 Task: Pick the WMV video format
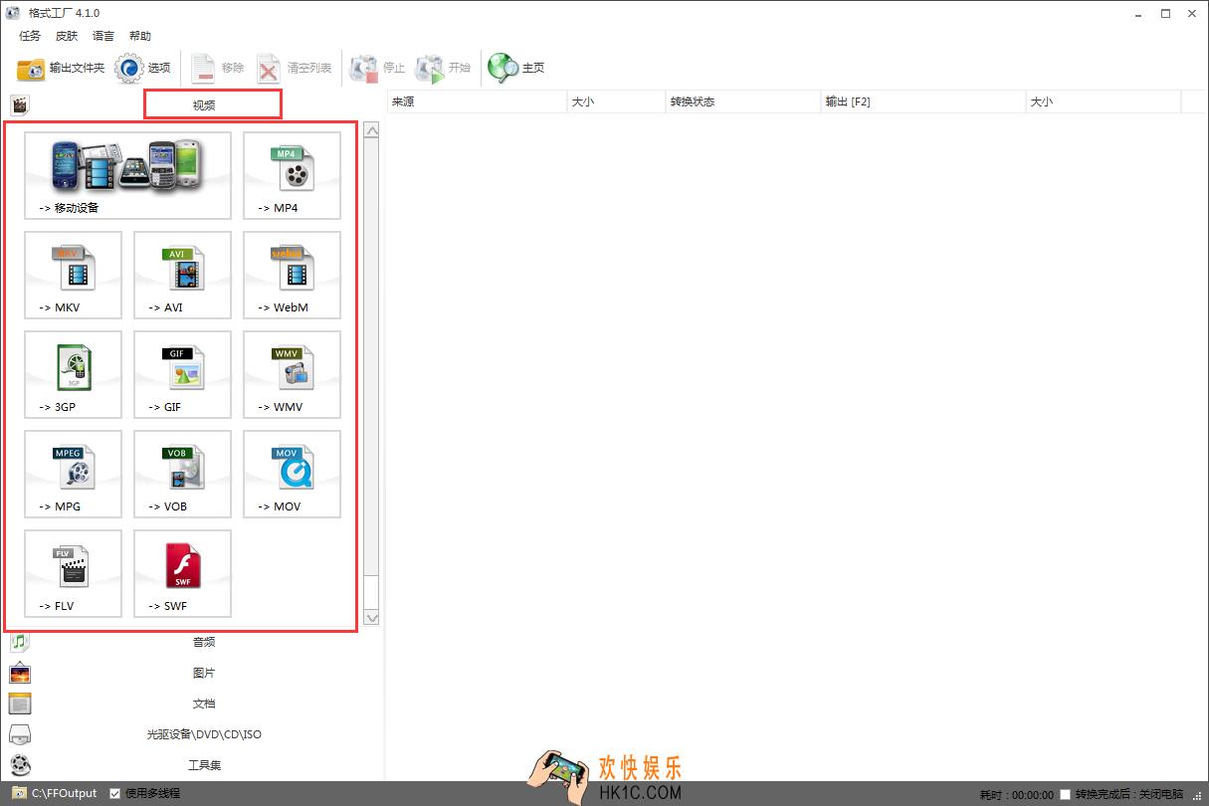pos(292,374)
